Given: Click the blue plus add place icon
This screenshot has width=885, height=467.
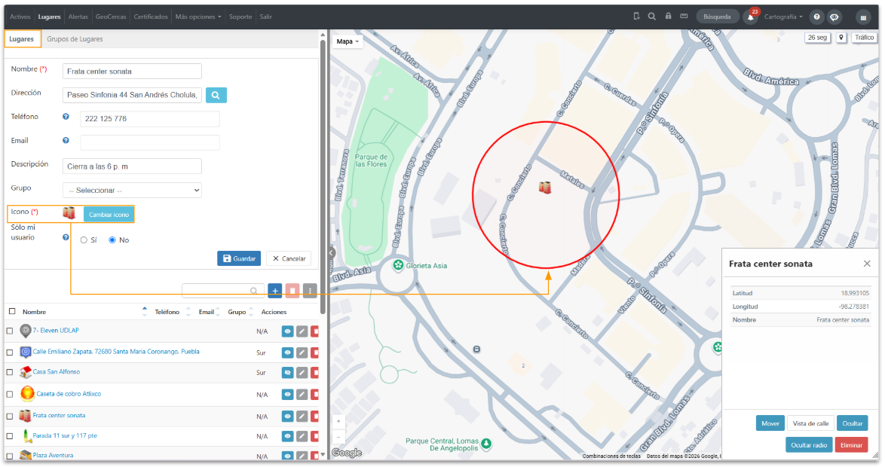Looking at the screenshot, I should tap(275, 291).
